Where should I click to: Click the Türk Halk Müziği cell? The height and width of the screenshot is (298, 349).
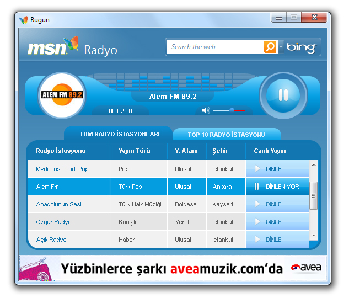click(x=140, y=204)
